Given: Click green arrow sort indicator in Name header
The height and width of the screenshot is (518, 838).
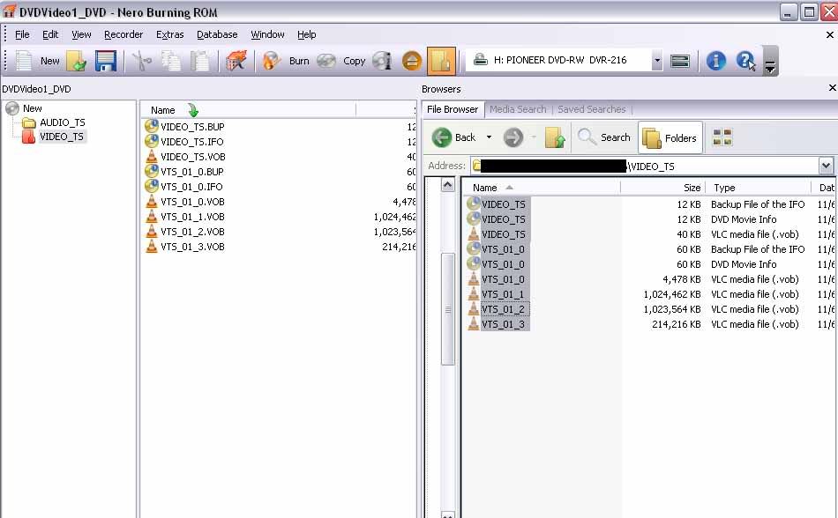Looking at the screenshot, I should pyautogui.click(x=193, y=110).
